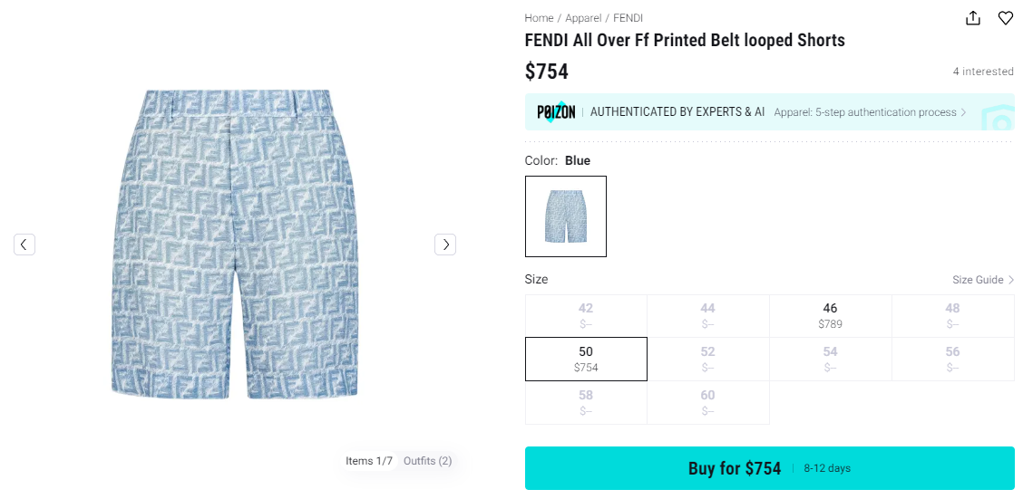Click the share icon
Screen dimensions: 1023x499
tap(973, 18)
